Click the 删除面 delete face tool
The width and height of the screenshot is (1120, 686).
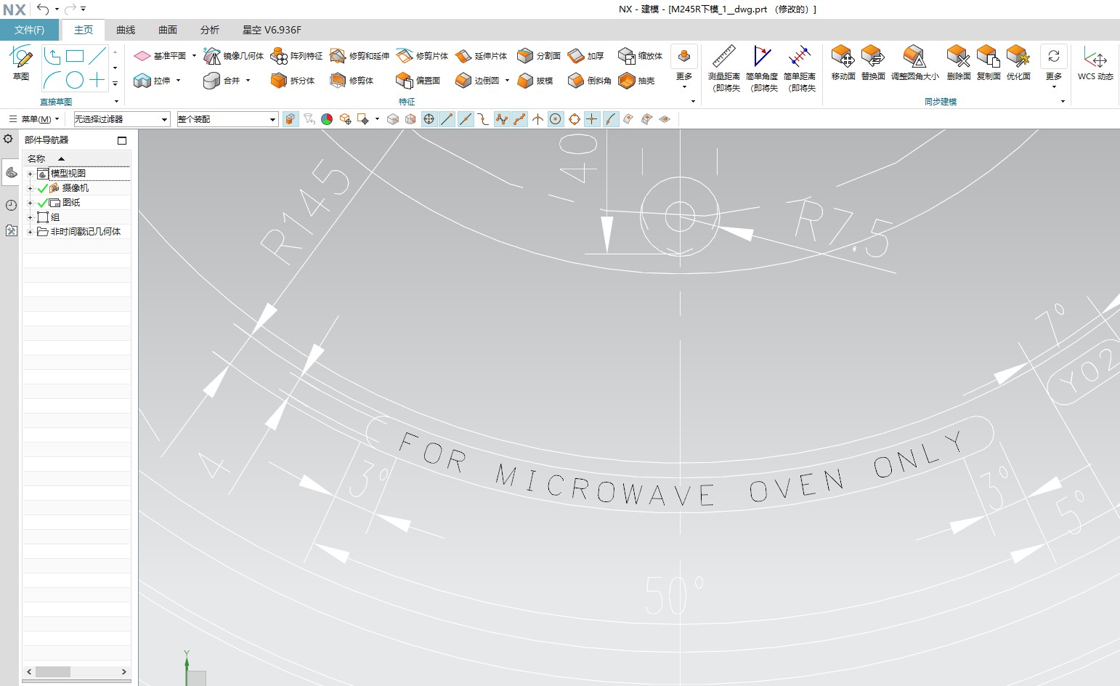959,62
